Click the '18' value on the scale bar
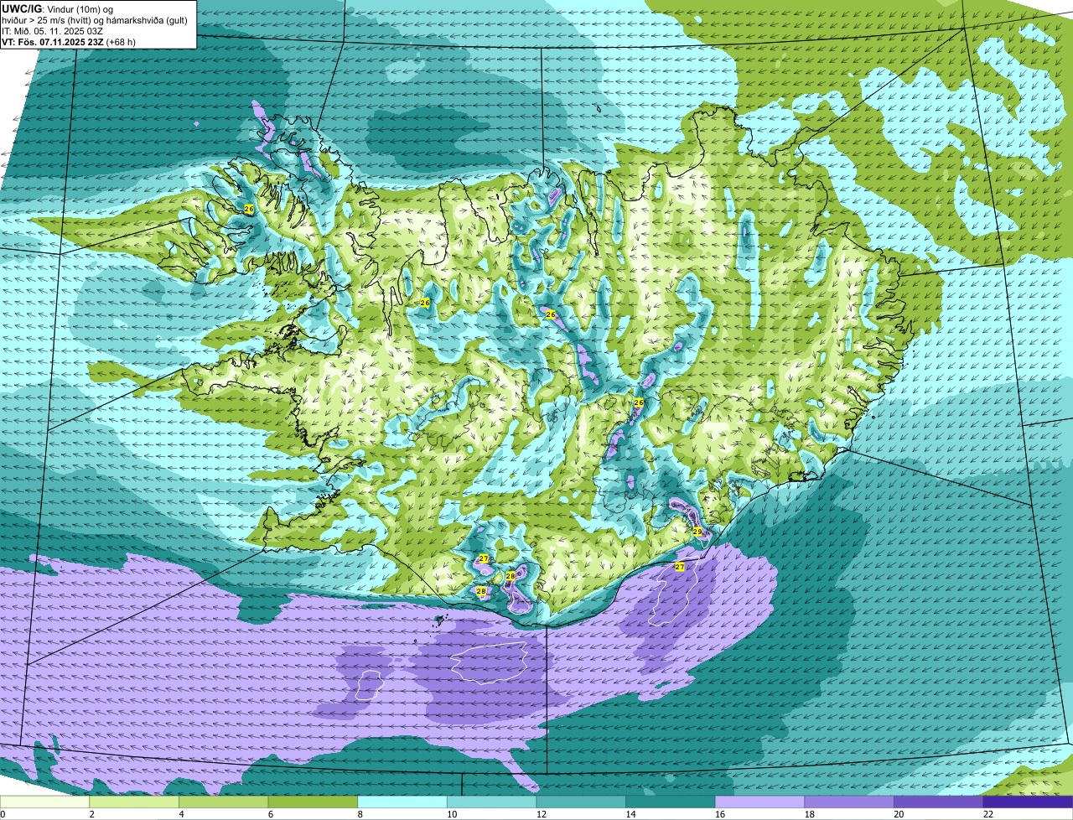 810,813
